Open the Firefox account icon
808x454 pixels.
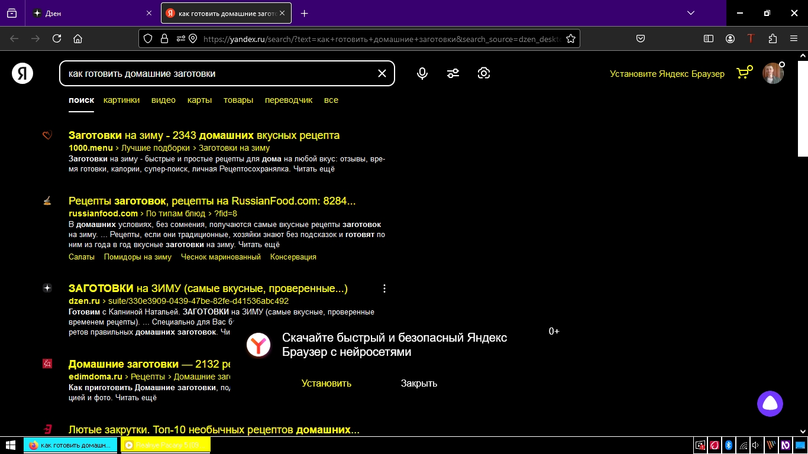click(730, 38)
